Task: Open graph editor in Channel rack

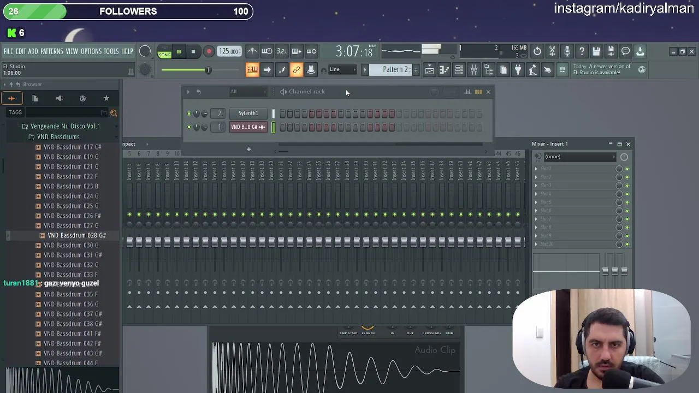Action: coord(468,92)
